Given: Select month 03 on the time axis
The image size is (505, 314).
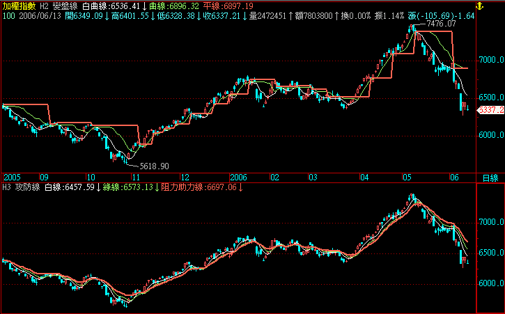Looking at the screenshot, I should [x=313, y=178].
